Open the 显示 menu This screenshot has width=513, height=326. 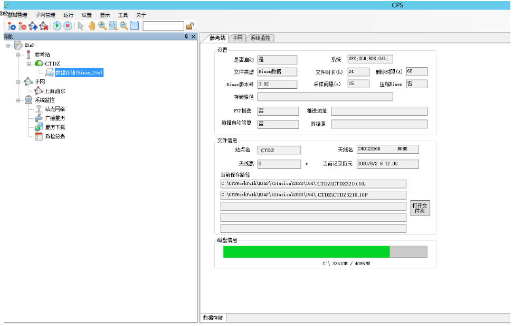(104, 15)
